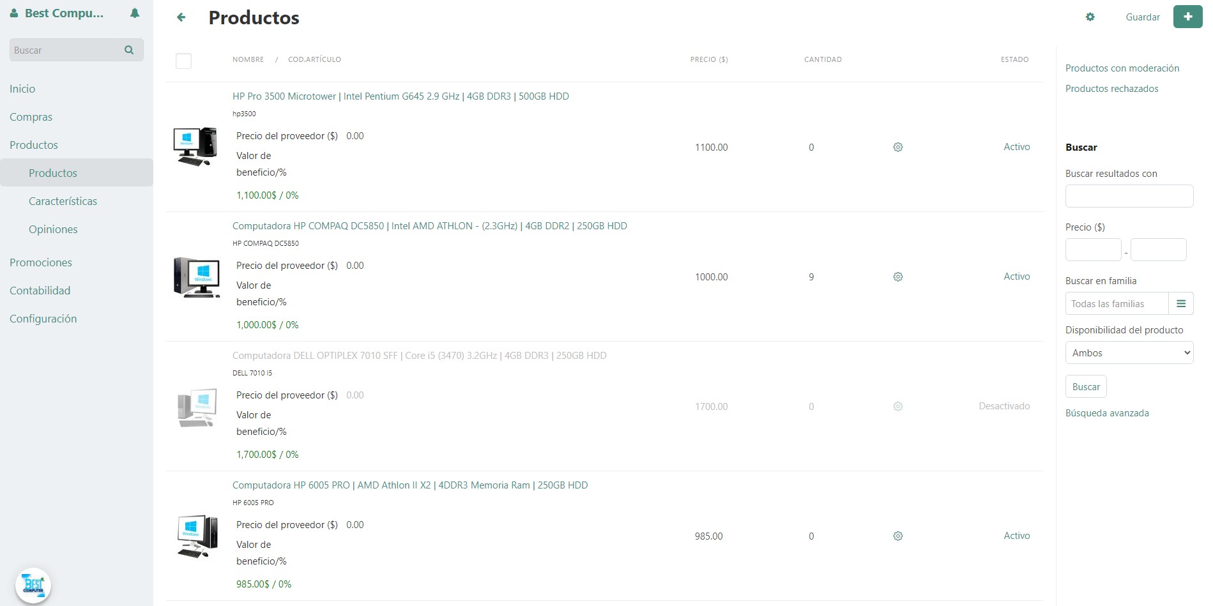Click the green plus add product button

[x=1187, y=17]
